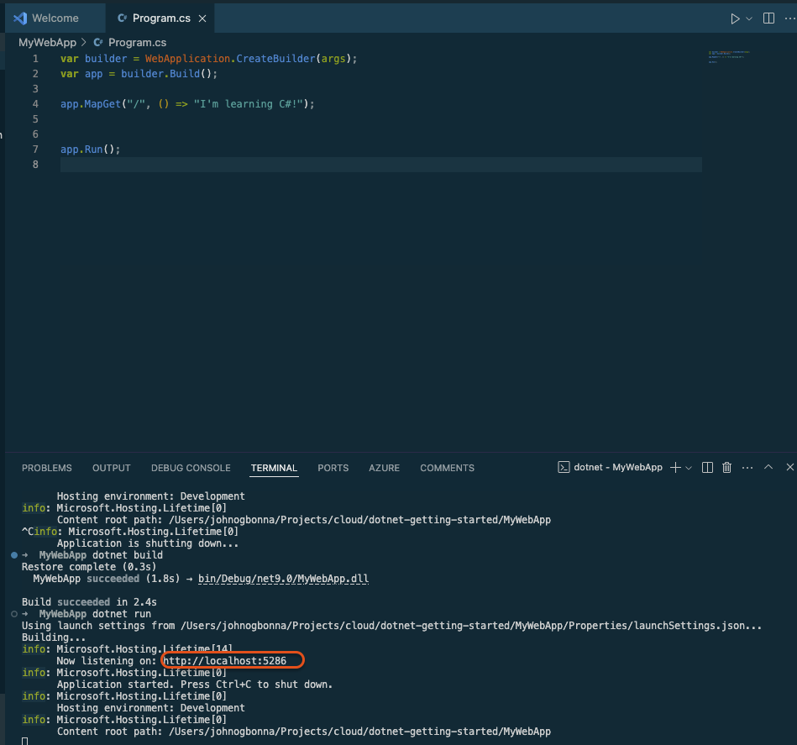Image resolution: width=797 pixels, height=745 pixels.
Task: Open the new terminal launch profile dropdown
Action: click(x=689, y=468)
